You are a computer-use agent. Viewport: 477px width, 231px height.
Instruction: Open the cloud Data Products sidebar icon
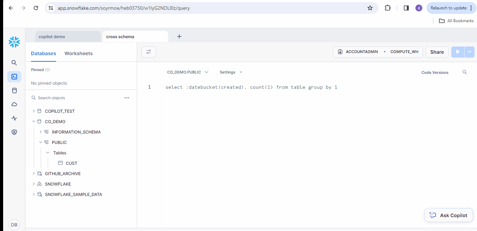pyautogui.click(x=14, y=104)
